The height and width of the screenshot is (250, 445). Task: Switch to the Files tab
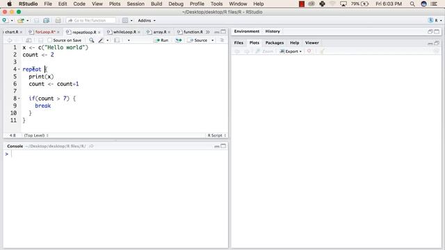238,43
